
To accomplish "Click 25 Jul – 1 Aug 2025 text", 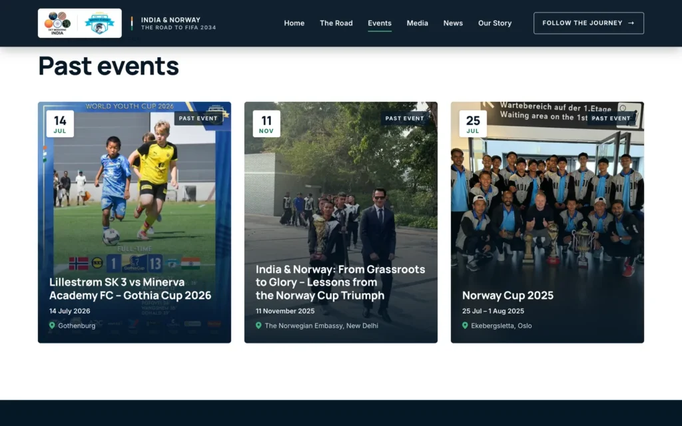I will (x=494, y=311).
